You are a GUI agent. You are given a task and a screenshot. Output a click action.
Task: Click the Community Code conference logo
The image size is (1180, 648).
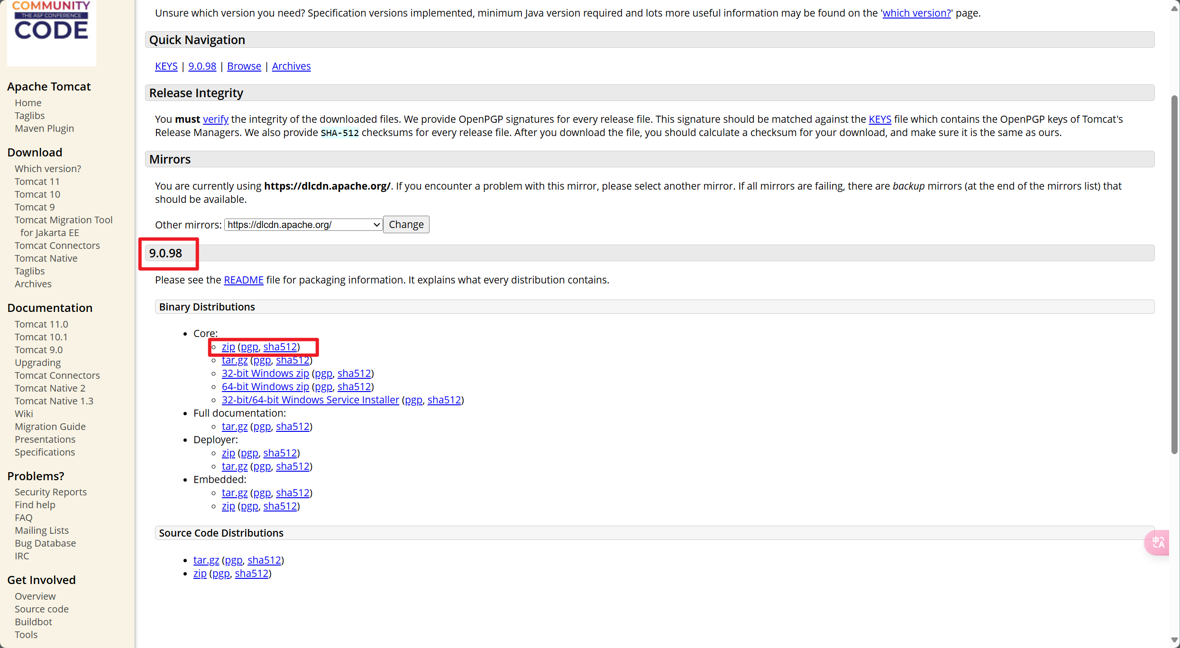coord(51,26)
